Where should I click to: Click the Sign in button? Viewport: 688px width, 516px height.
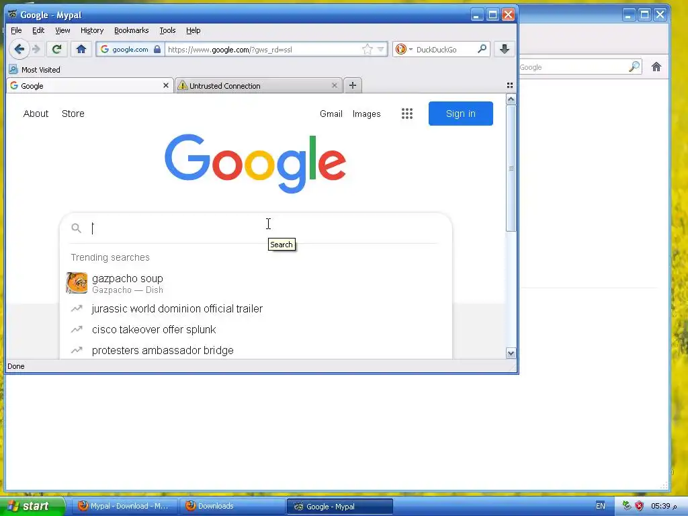pos(461,114)
